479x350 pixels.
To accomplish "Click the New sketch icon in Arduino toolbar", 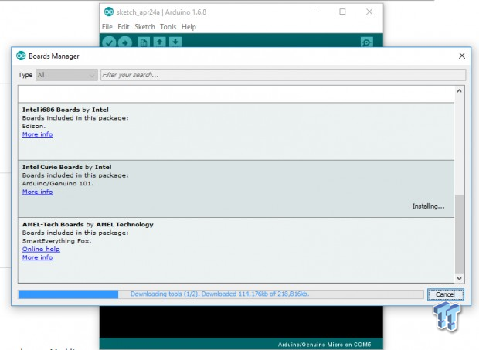I will click(144, 42).
